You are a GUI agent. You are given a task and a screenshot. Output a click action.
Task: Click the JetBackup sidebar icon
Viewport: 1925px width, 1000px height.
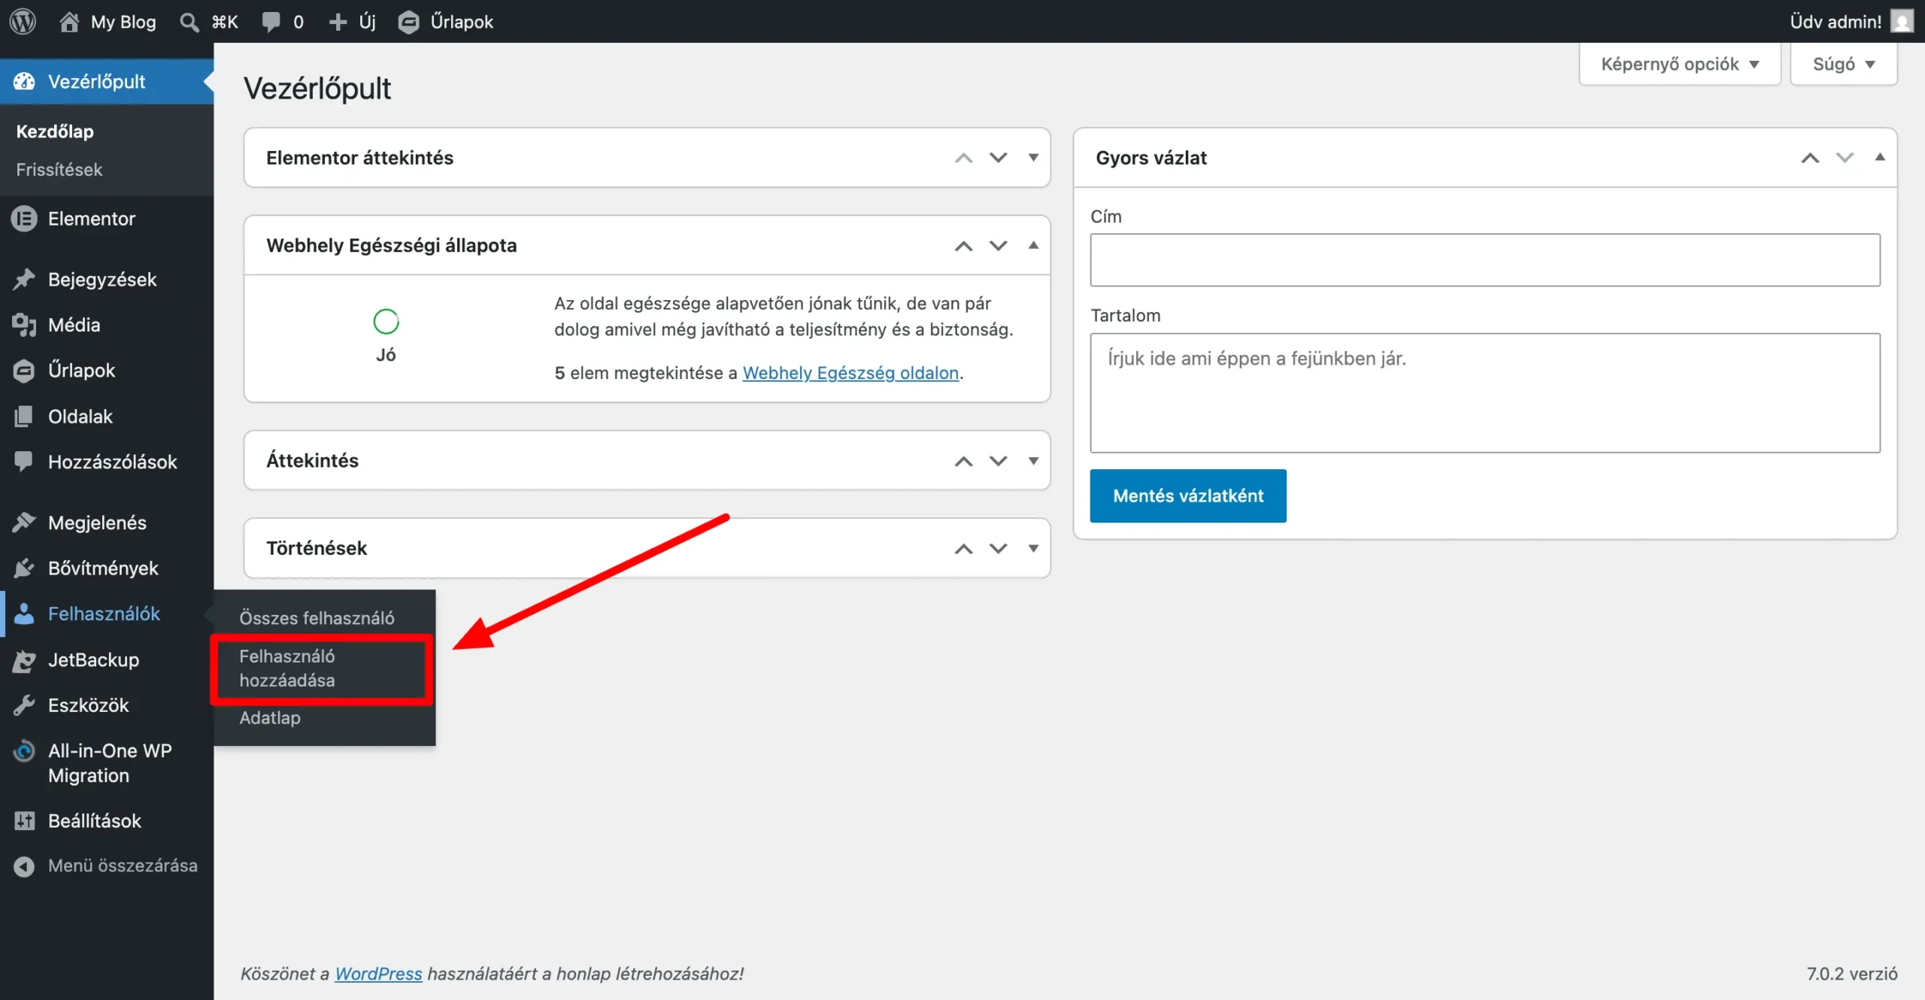pos(24,660)
